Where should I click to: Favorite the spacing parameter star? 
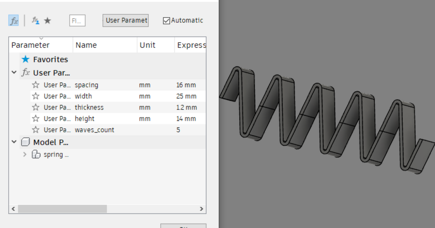[36, 85]
